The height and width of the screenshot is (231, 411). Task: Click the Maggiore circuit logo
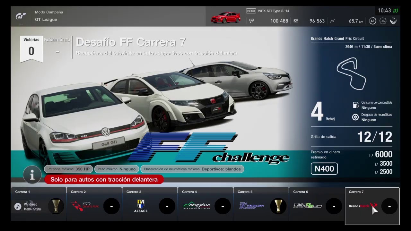(197, 205)
